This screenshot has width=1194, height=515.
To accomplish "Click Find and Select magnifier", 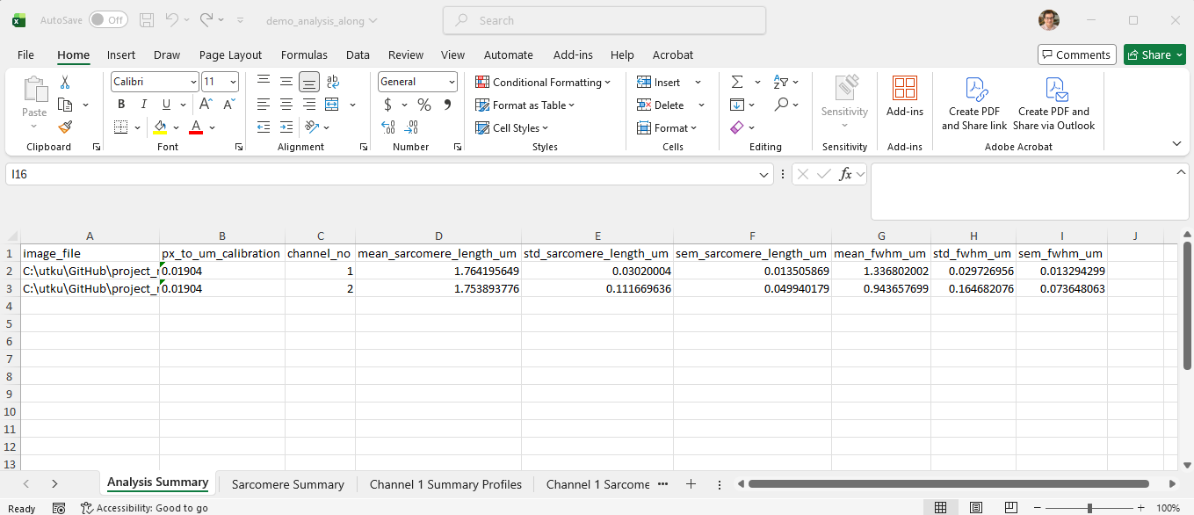I will coord(781,105).
